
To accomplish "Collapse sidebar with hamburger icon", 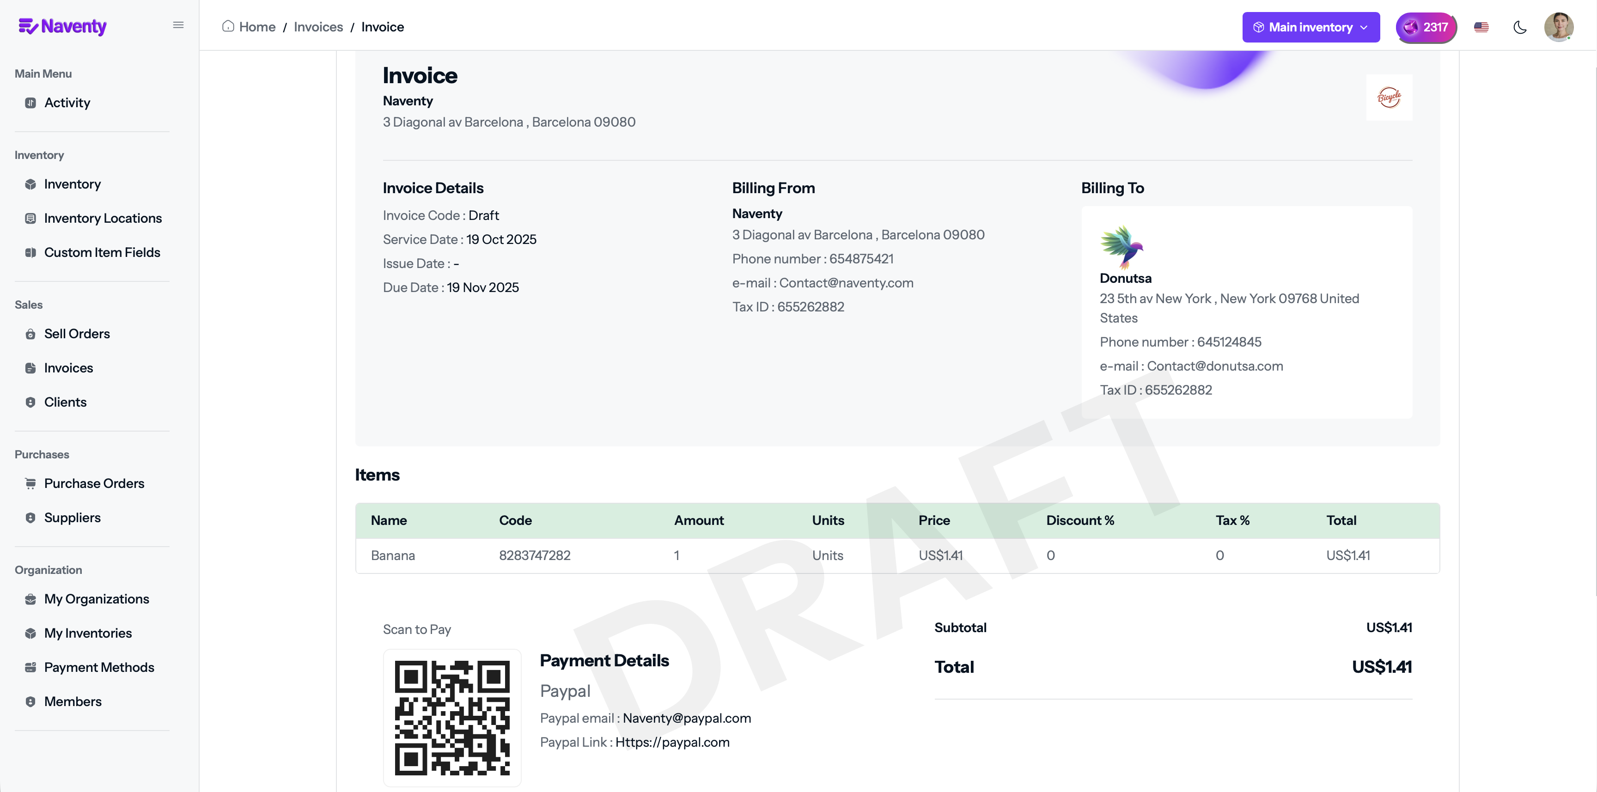I will click(x=178, y=25).
